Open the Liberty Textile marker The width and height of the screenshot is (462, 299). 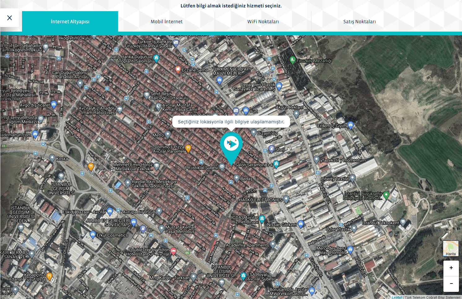(x=352, y=178)
